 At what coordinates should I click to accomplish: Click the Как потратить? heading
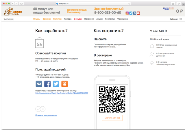(109, 31)
